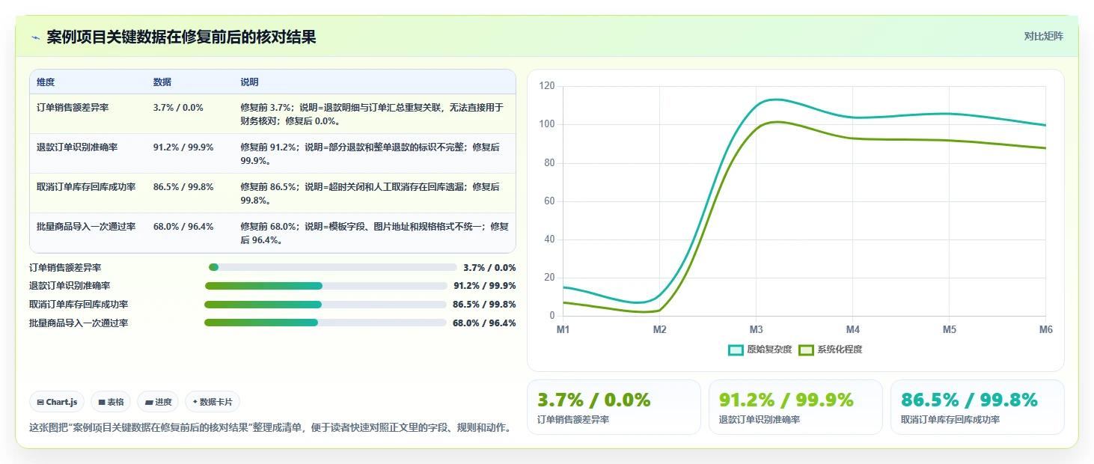Select the 表格 tag chip
The width and height of the screenshot is (1094, 464).
111,402
